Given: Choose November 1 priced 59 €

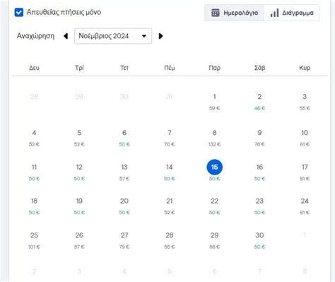Looking at the screenshot, I should 214,102.
